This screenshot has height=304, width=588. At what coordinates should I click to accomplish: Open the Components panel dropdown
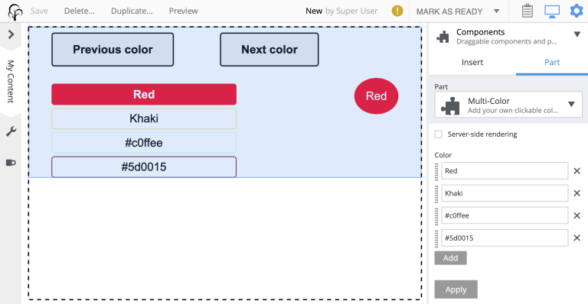[x=577, y=34]
